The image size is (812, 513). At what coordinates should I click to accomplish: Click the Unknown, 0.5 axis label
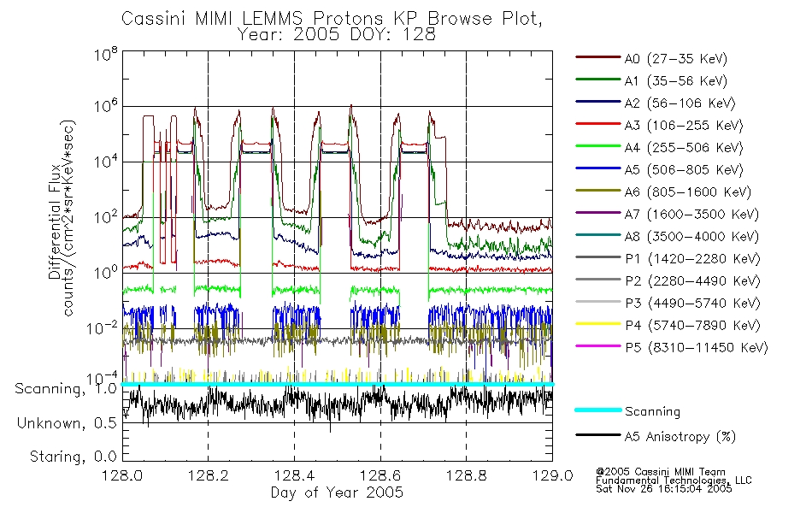point(67,423)
